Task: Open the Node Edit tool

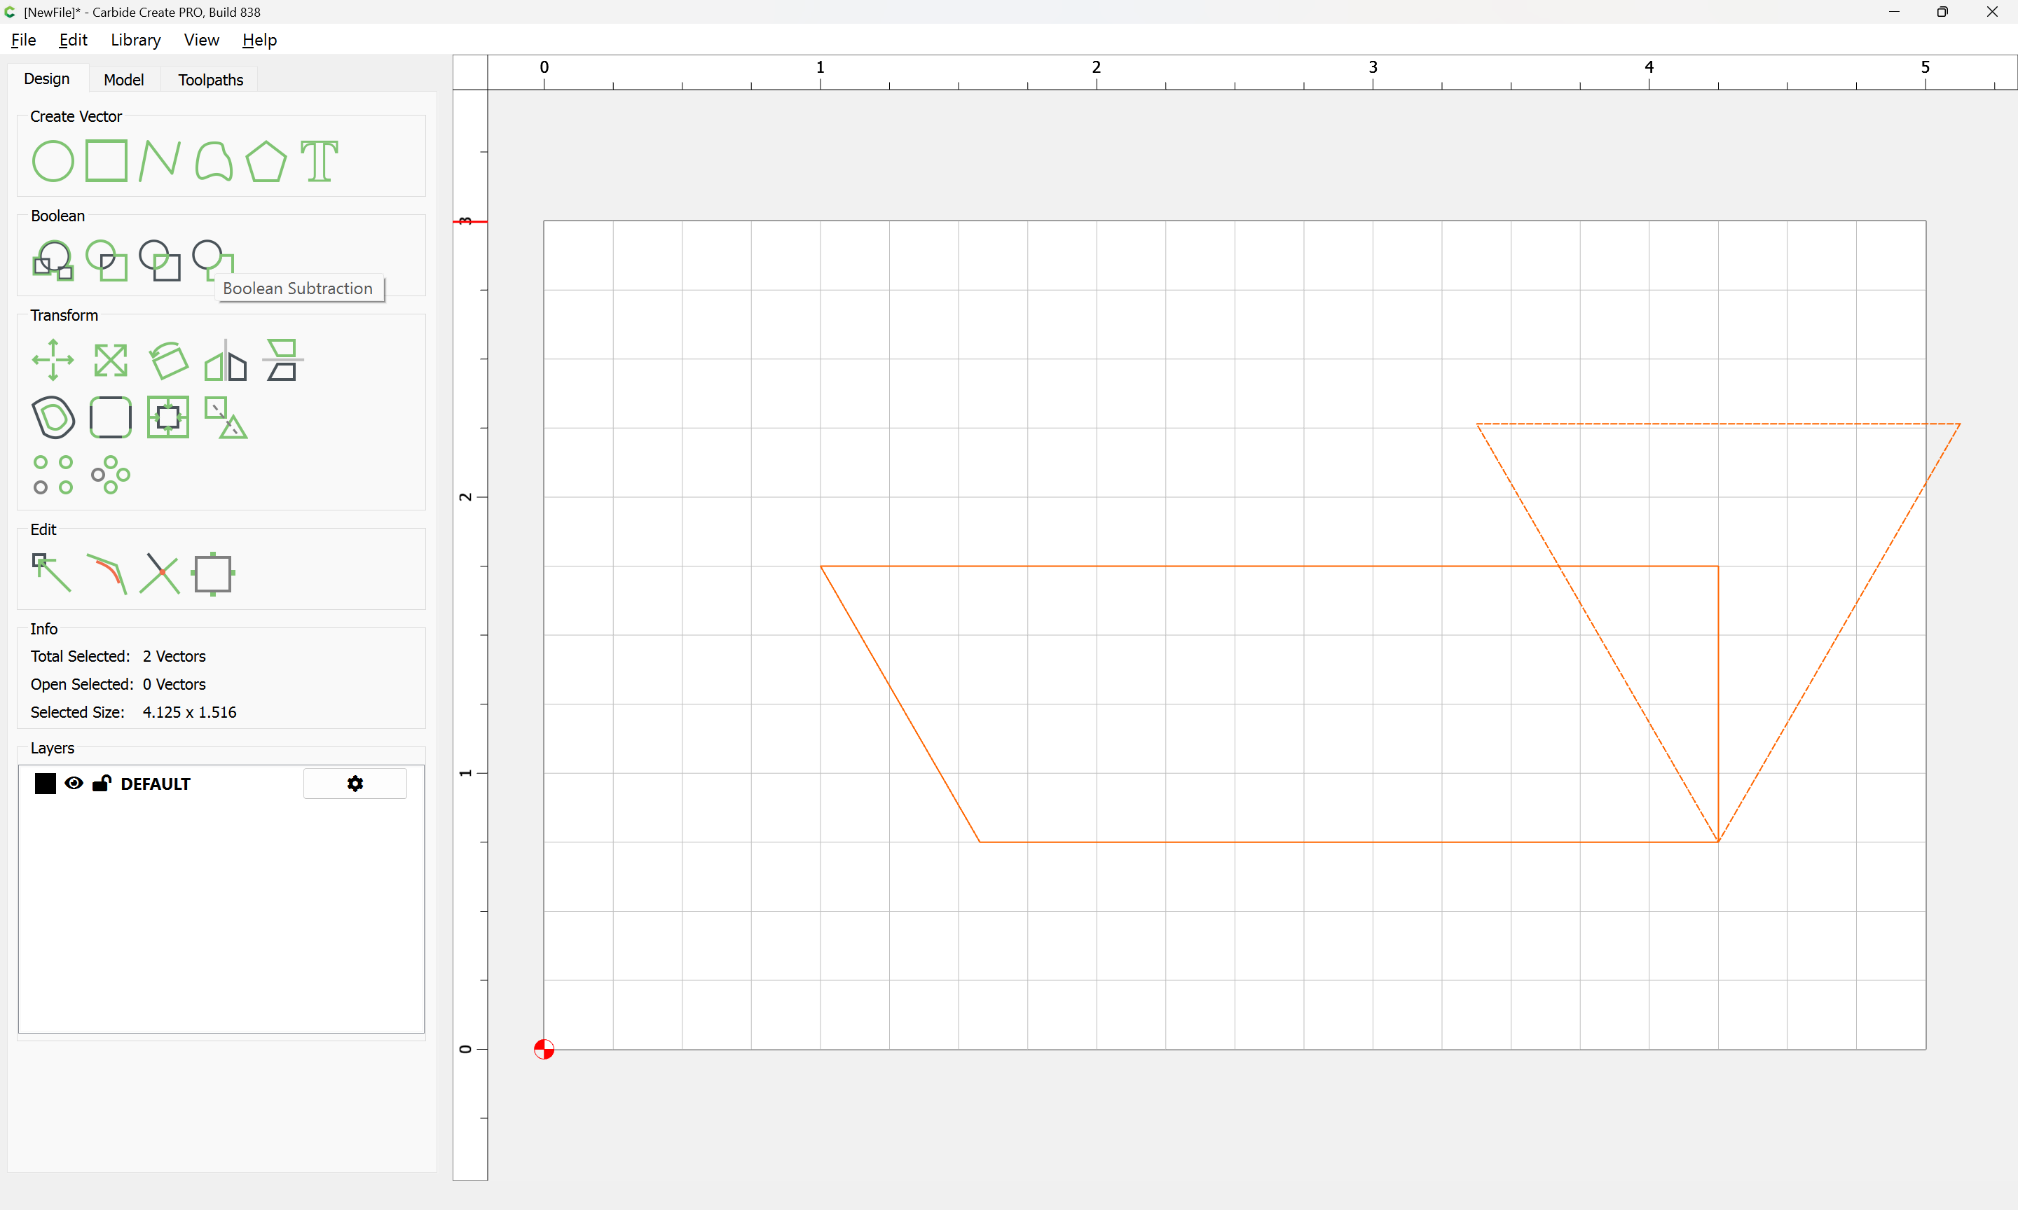Action: click(x=51, y=573)
